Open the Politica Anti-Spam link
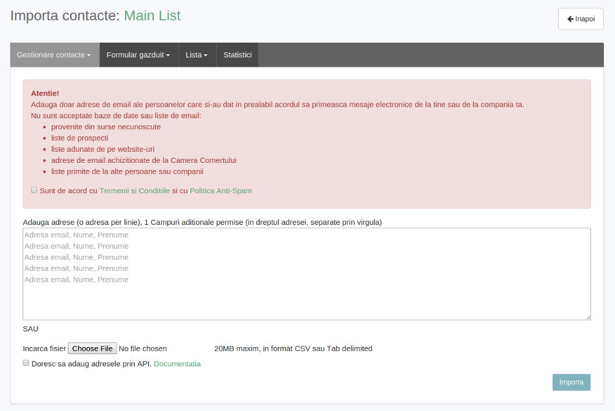615x411 pixels. 221,191
